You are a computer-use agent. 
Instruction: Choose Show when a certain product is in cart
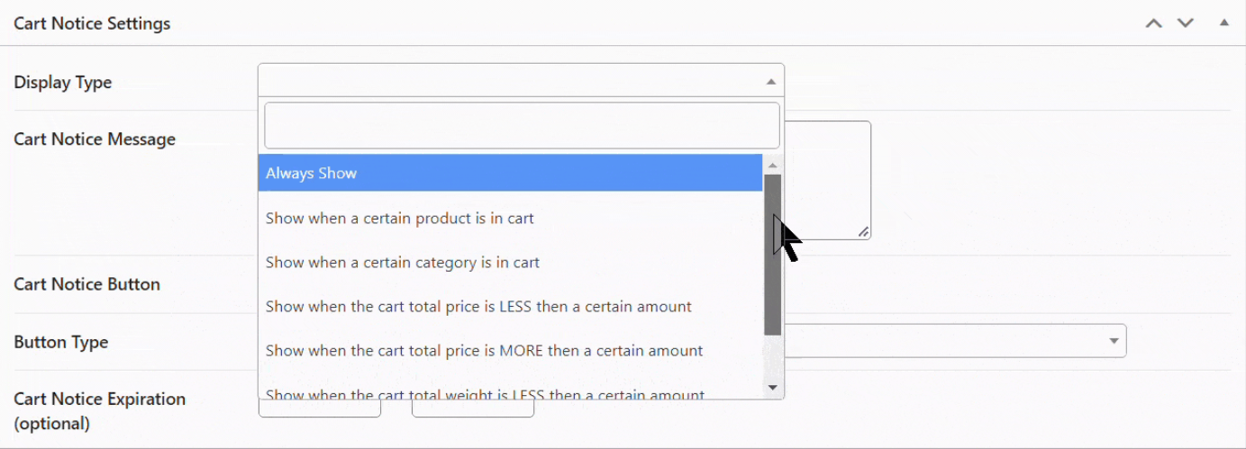pos(510,218)
